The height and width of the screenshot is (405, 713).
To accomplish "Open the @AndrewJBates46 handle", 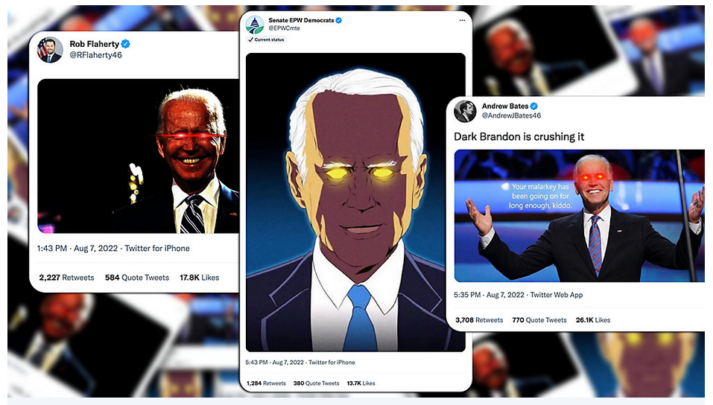I will click(511, 115).
